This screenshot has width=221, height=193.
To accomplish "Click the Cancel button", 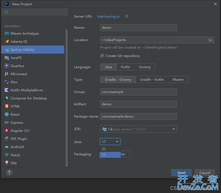I will tap(205, 173).
